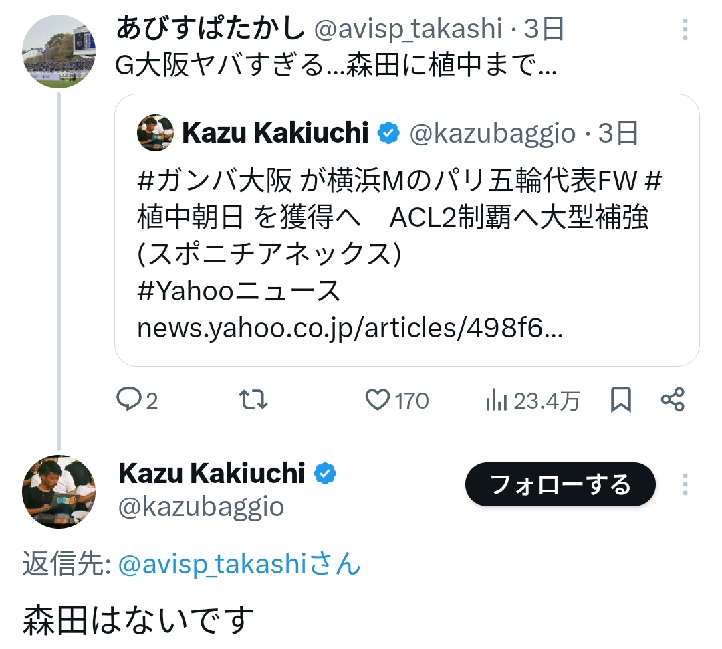Click the #Yahooニュース hashtag

239,291
